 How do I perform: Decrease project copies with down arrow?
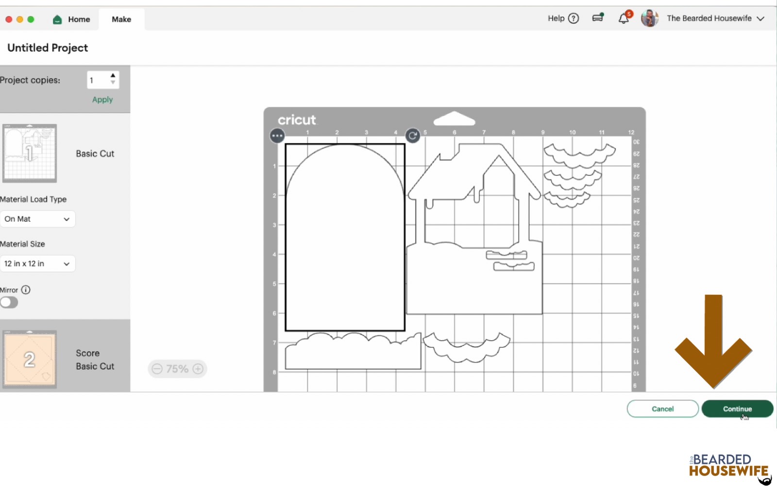click(x=113, y=83)
